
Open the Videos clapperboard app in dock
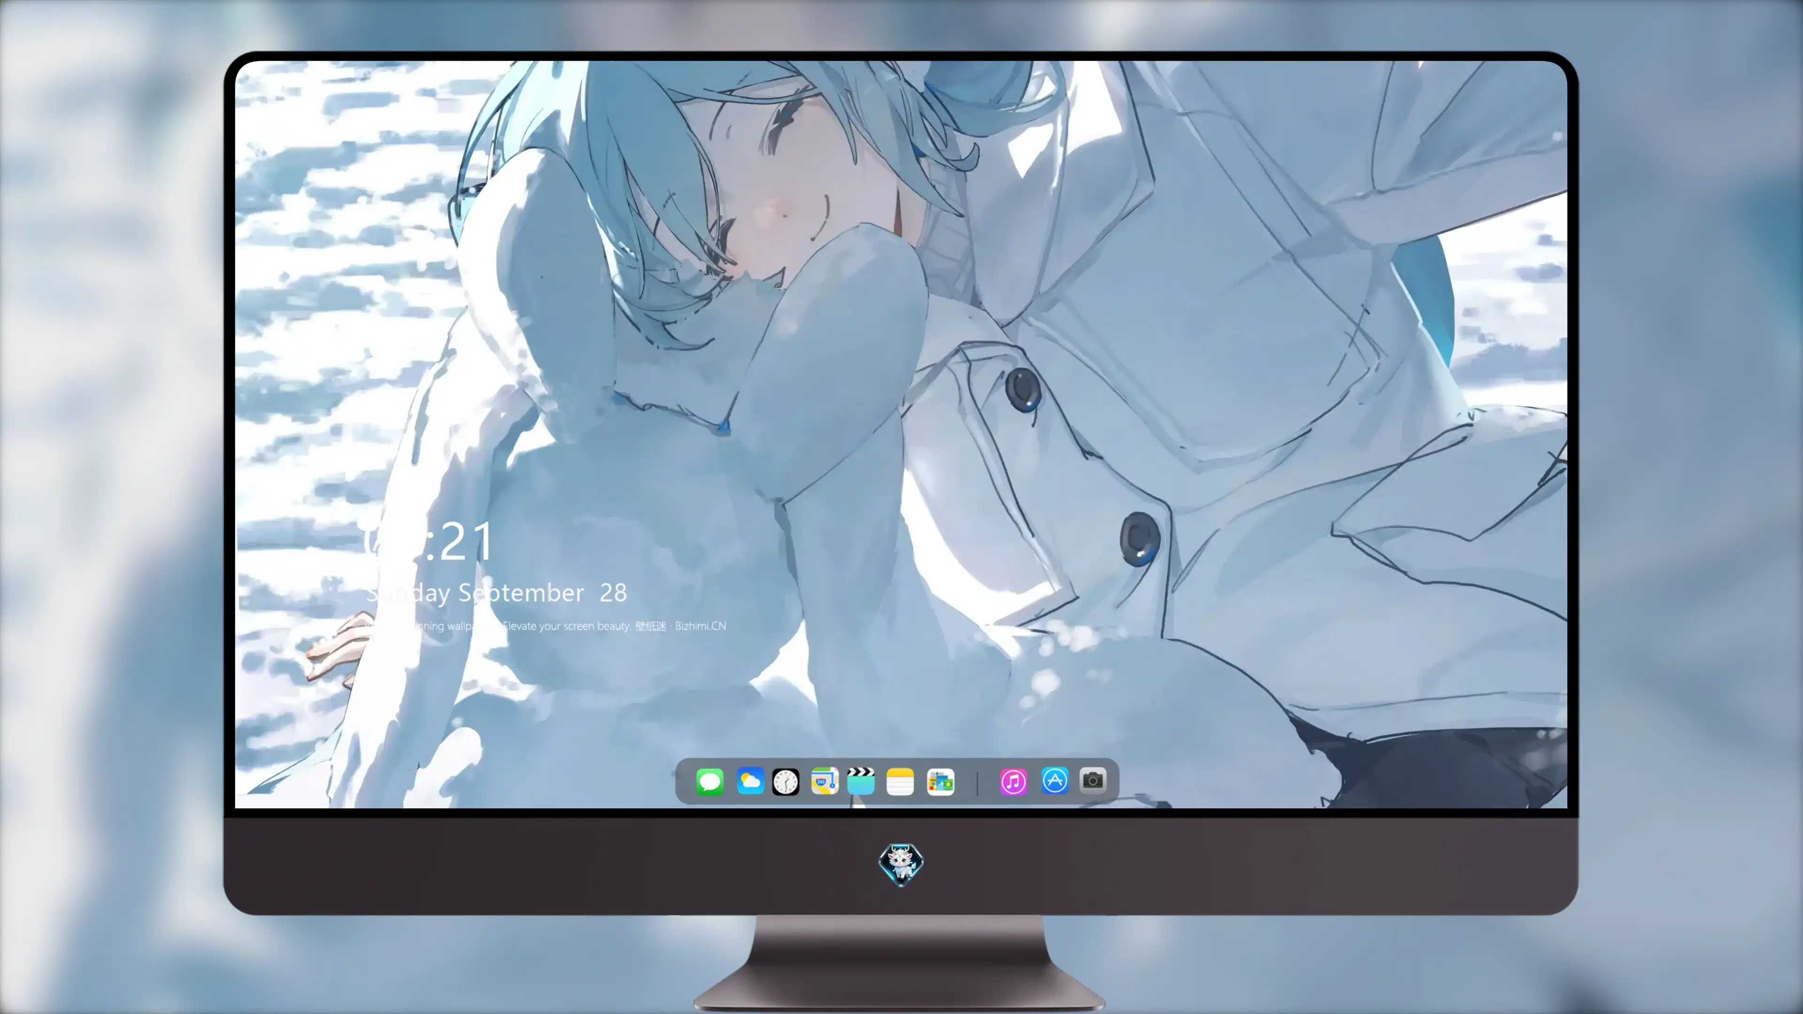(x=861, y=781)
